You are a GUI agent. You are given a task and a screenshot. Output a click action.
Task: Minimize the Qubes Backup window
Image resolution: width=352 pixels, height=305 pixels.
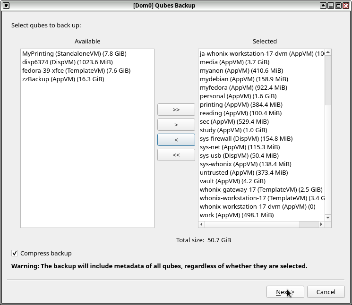tap(331, 6)
